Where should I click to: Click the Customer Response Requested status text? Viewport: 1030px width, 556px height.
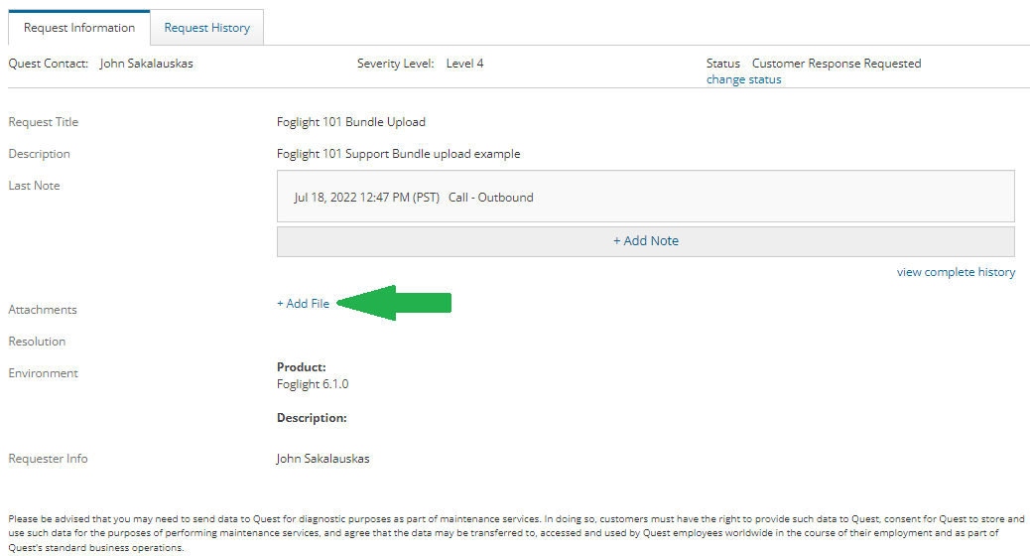click(x=836, y=64)
